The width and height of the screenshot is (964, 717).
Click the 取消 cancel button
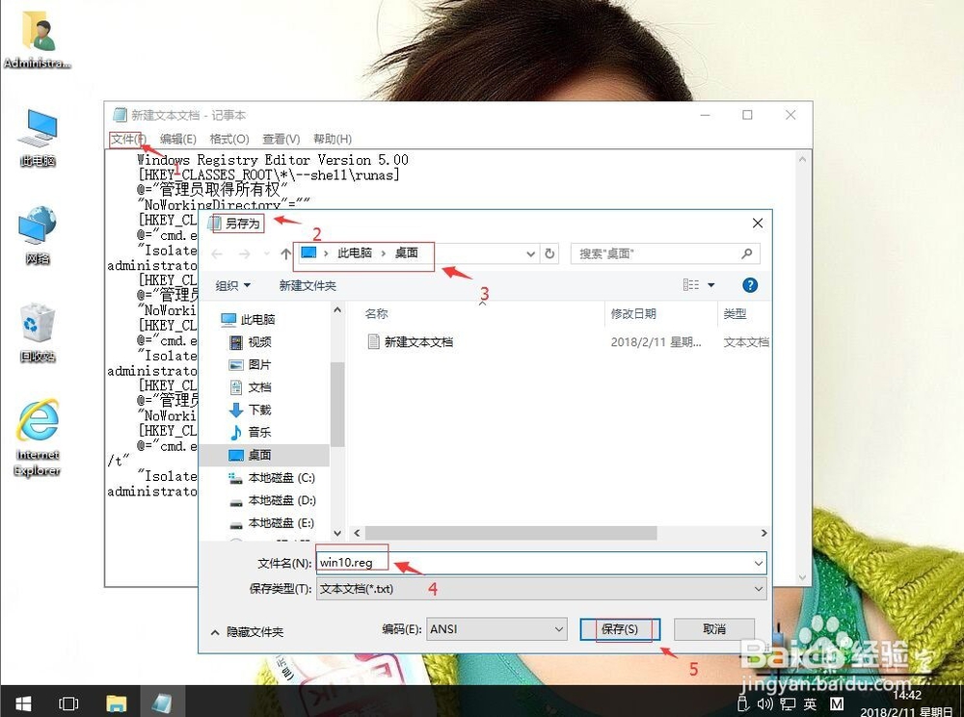pos(714,629)
